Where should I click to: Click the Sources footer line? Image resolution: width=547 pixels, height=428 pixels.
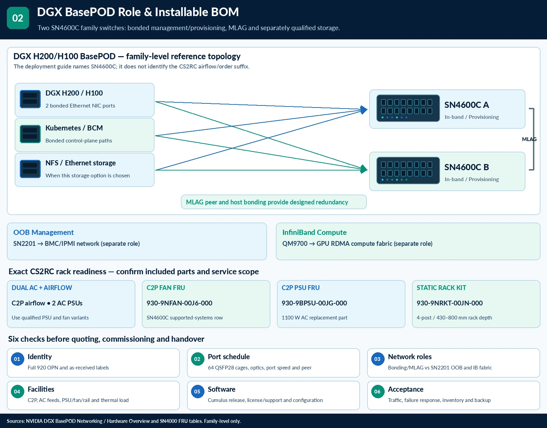[x=124, y=421]
